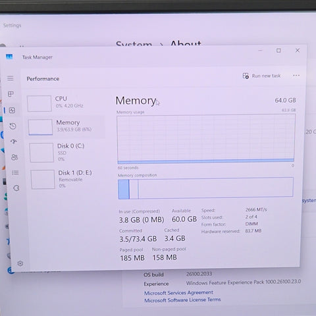Select the CPU performance item
Viewport: 316px width, 316px height.
click(x=65, y=103)
